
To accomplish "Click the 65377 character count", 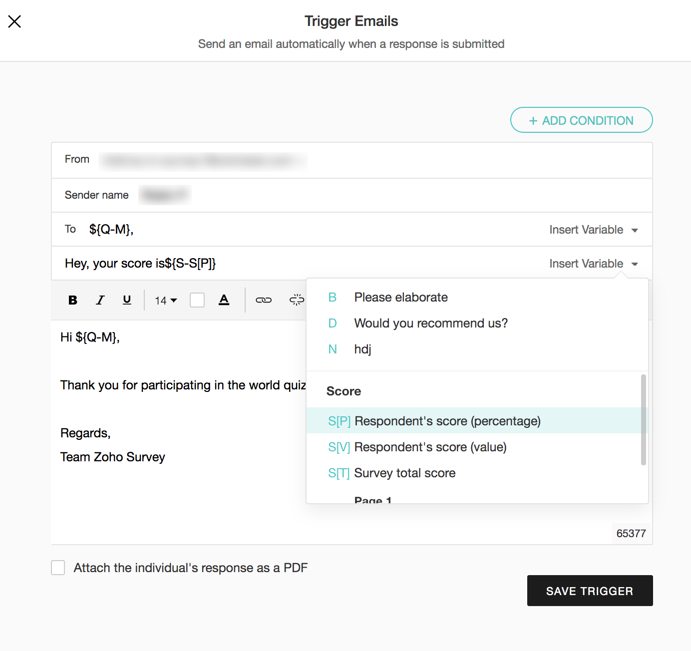I will point(631,533).
